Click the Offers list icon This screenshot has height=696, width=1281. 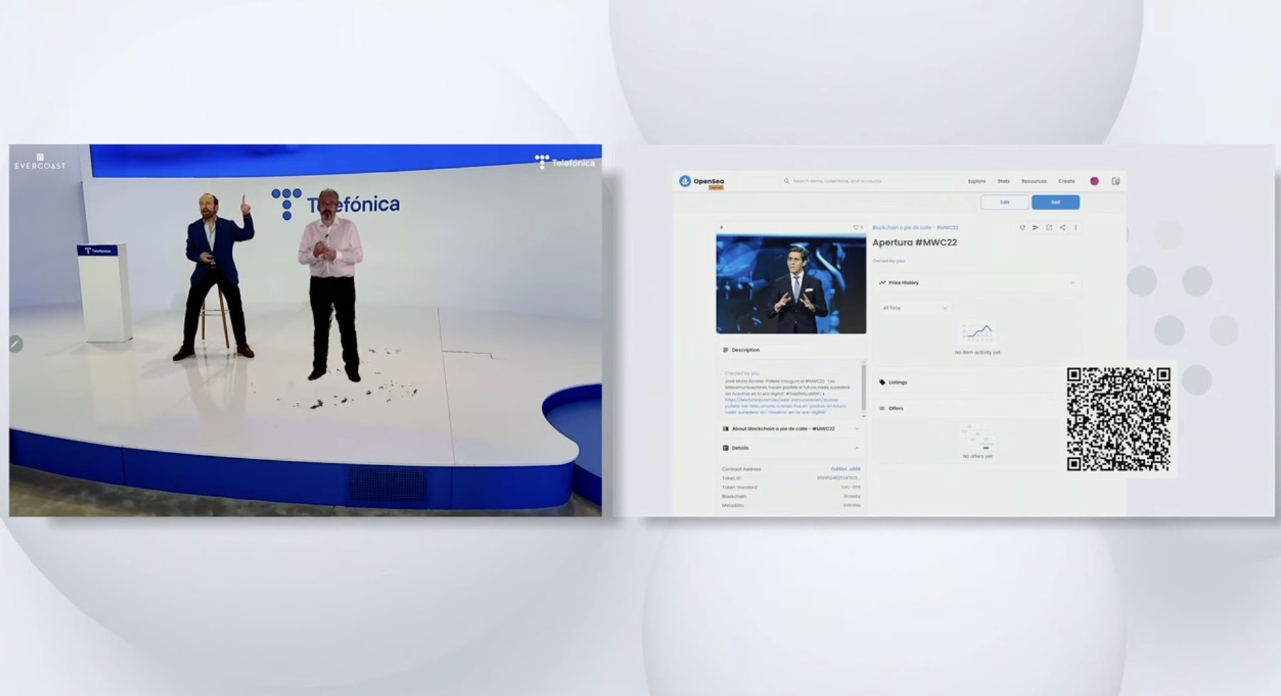[882, 408]
